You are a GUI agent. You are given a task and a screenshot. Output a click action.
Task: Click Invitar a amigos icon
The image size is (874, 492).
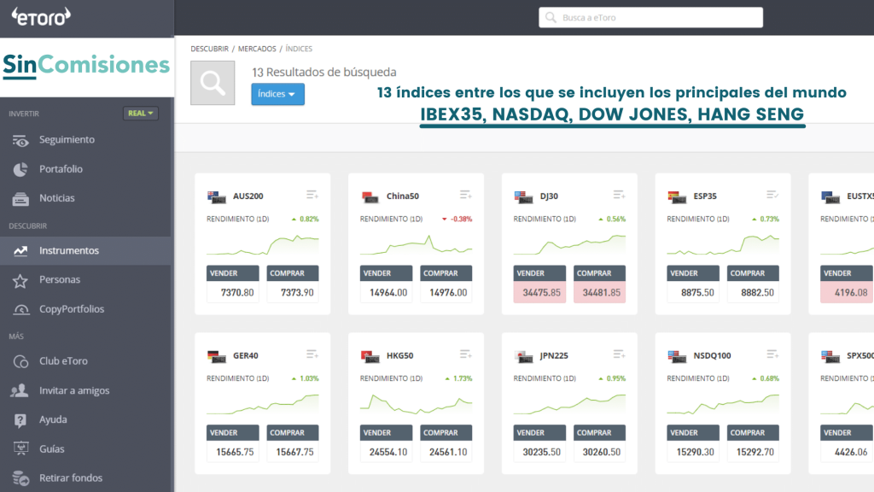[20, 390]
